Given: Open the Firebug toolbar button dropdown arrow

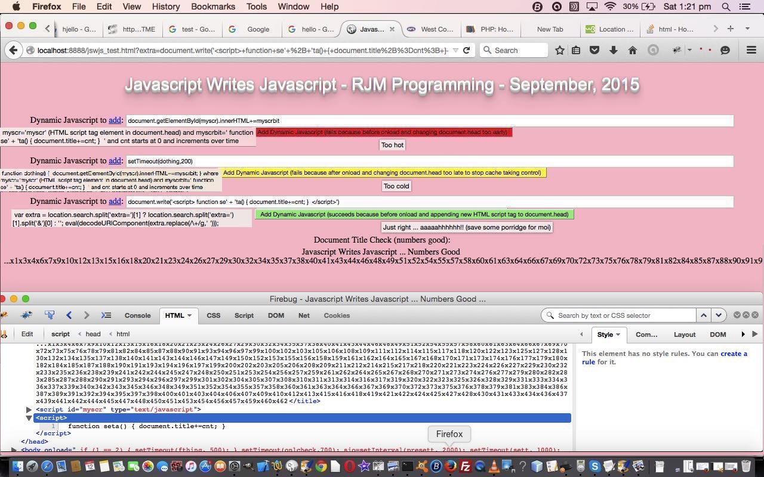Looking at the screenshot, I should click(x=689, y=51).
